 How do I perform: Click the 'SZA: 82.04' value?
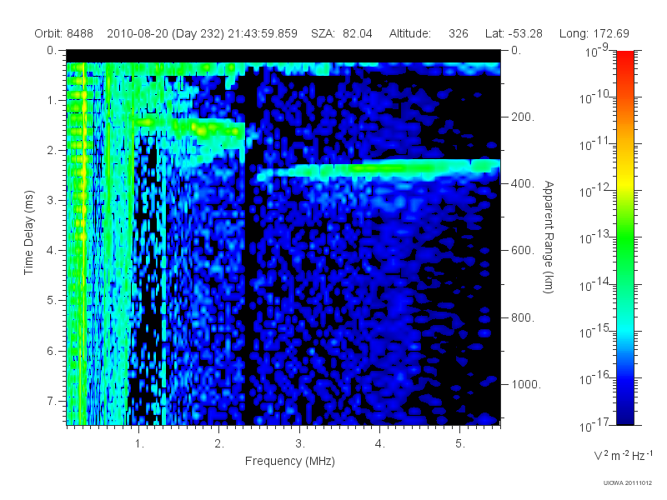click(x=342, y=33)
